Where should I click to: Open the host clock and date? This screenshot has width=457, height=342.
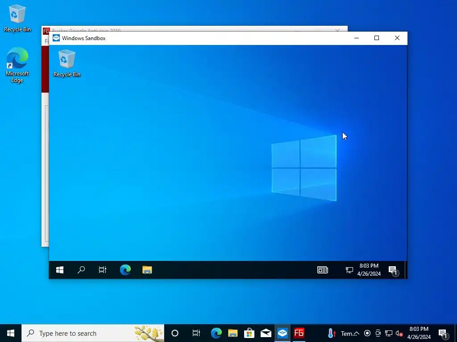click(419, 333)
